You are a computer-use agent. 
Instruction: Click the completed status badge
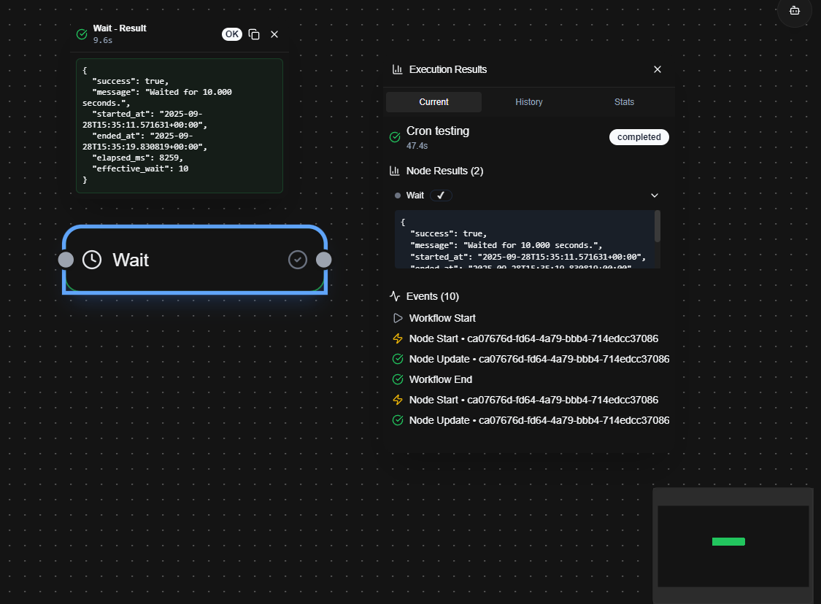pyautogui.click(x=639, y=136)
